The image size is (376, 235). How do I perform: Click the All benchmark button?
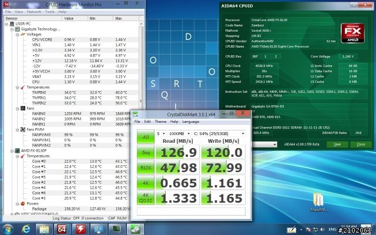point(146,137)
